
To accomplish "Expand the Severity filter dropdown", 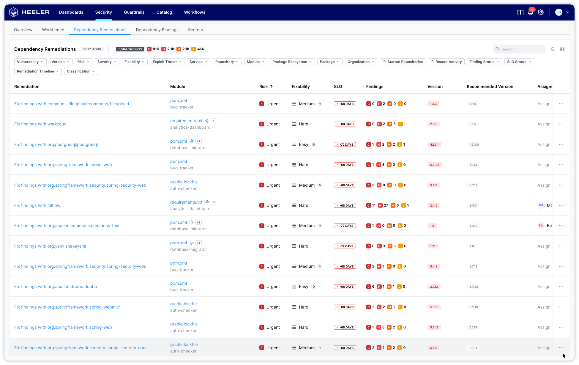I will click(x=107, y=62).
